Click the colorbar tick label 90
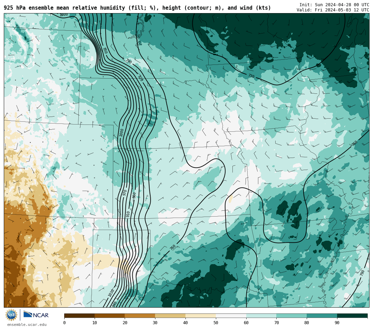373x329 pixels. tap(337, 322)
